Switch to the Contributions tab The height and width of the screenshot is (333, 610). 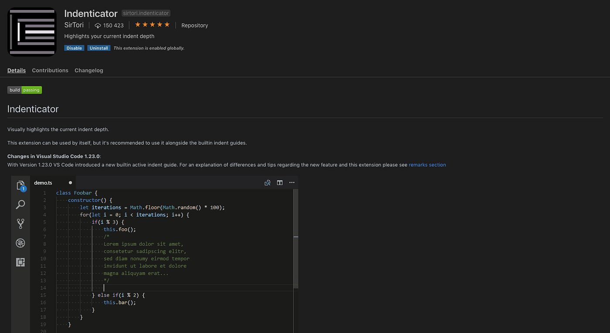50,70
